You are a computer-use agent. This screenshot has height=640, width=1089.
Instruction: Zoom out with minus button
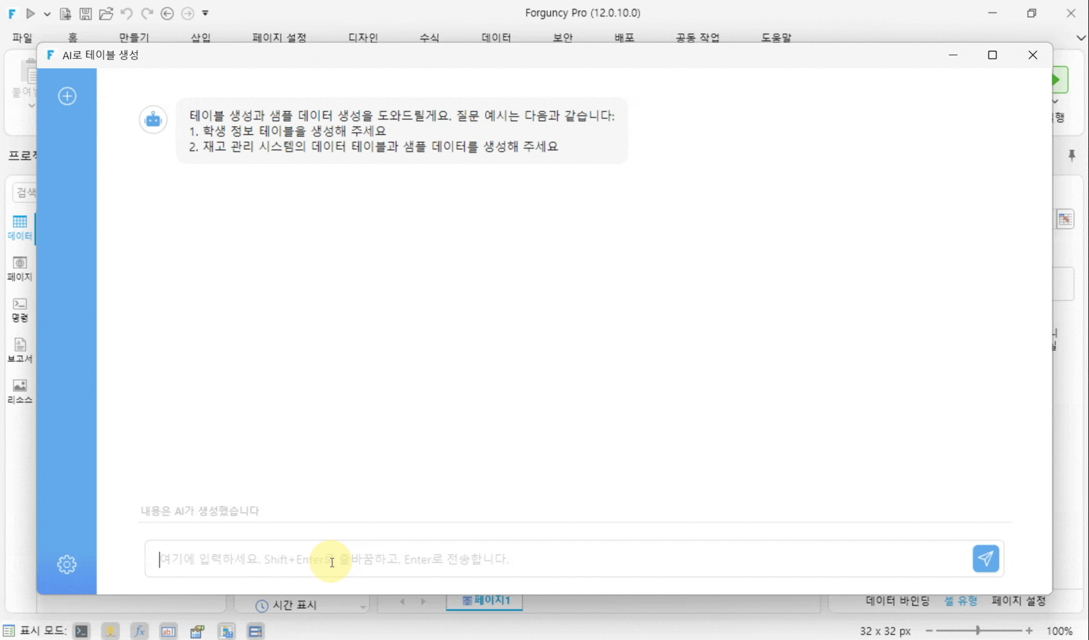click(929, 631)
